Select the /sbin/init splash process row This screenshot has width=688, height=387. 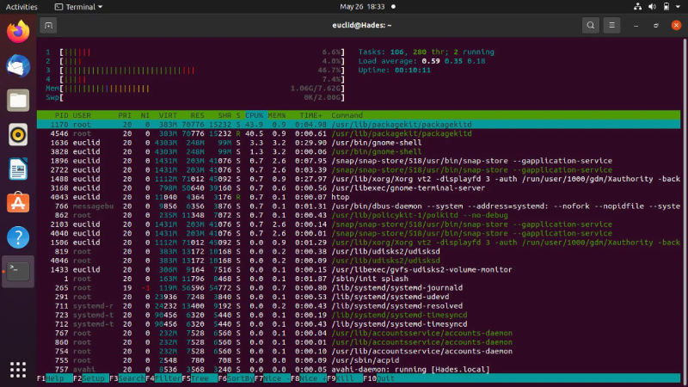[x=359, y=279]
